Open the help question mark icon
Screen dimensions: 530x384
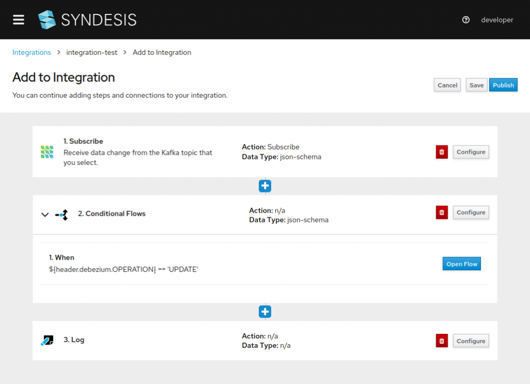click(x=466, y=20)
